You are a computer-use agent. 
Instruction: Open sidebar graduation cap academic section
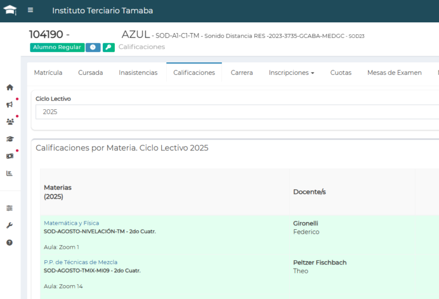coord(10,139)
